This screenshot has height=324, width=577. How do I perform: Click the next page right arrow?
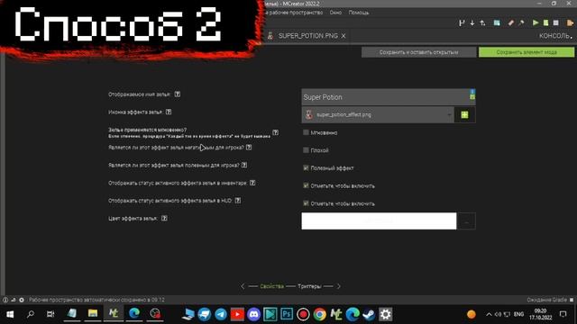click(339, 286)
